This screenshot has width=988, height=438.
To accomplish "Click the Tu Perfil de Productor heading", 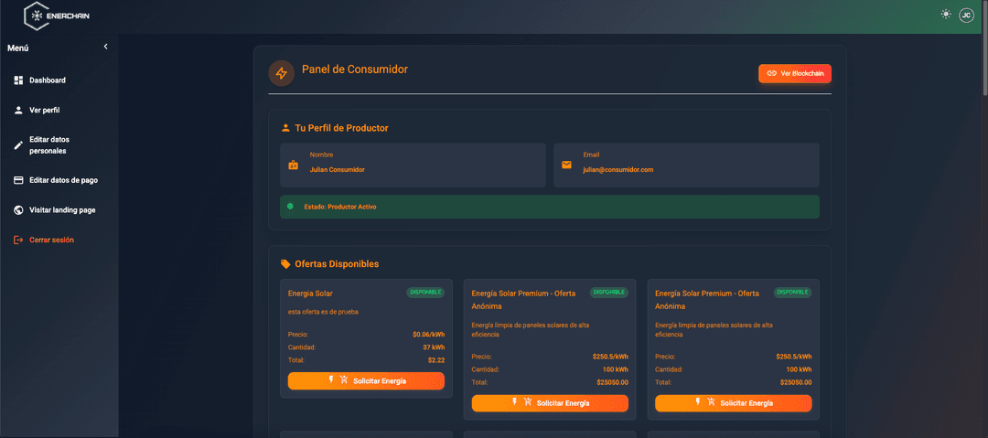I will click(x=341, y=128).
